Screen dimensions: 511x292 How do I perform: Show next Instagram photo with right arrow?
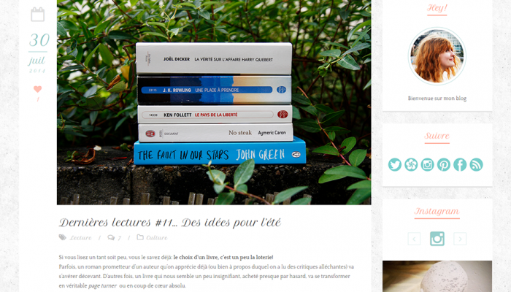(x=460, y=239)
